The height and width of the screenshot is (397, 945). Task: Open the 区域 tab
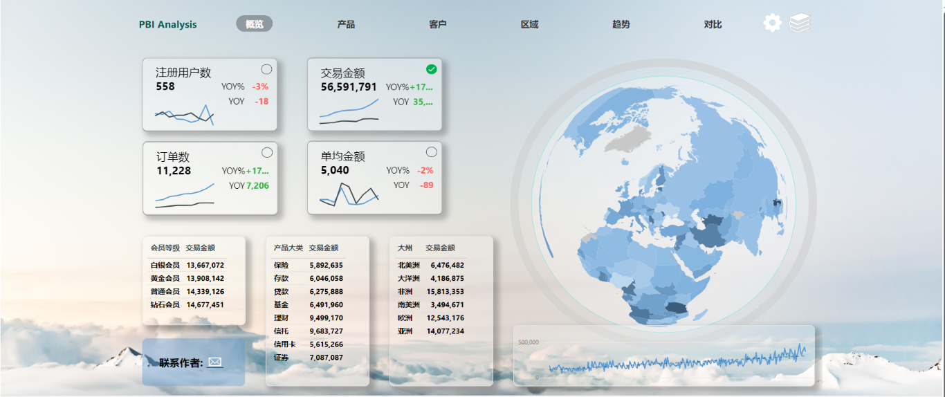(x=529, y=24)
